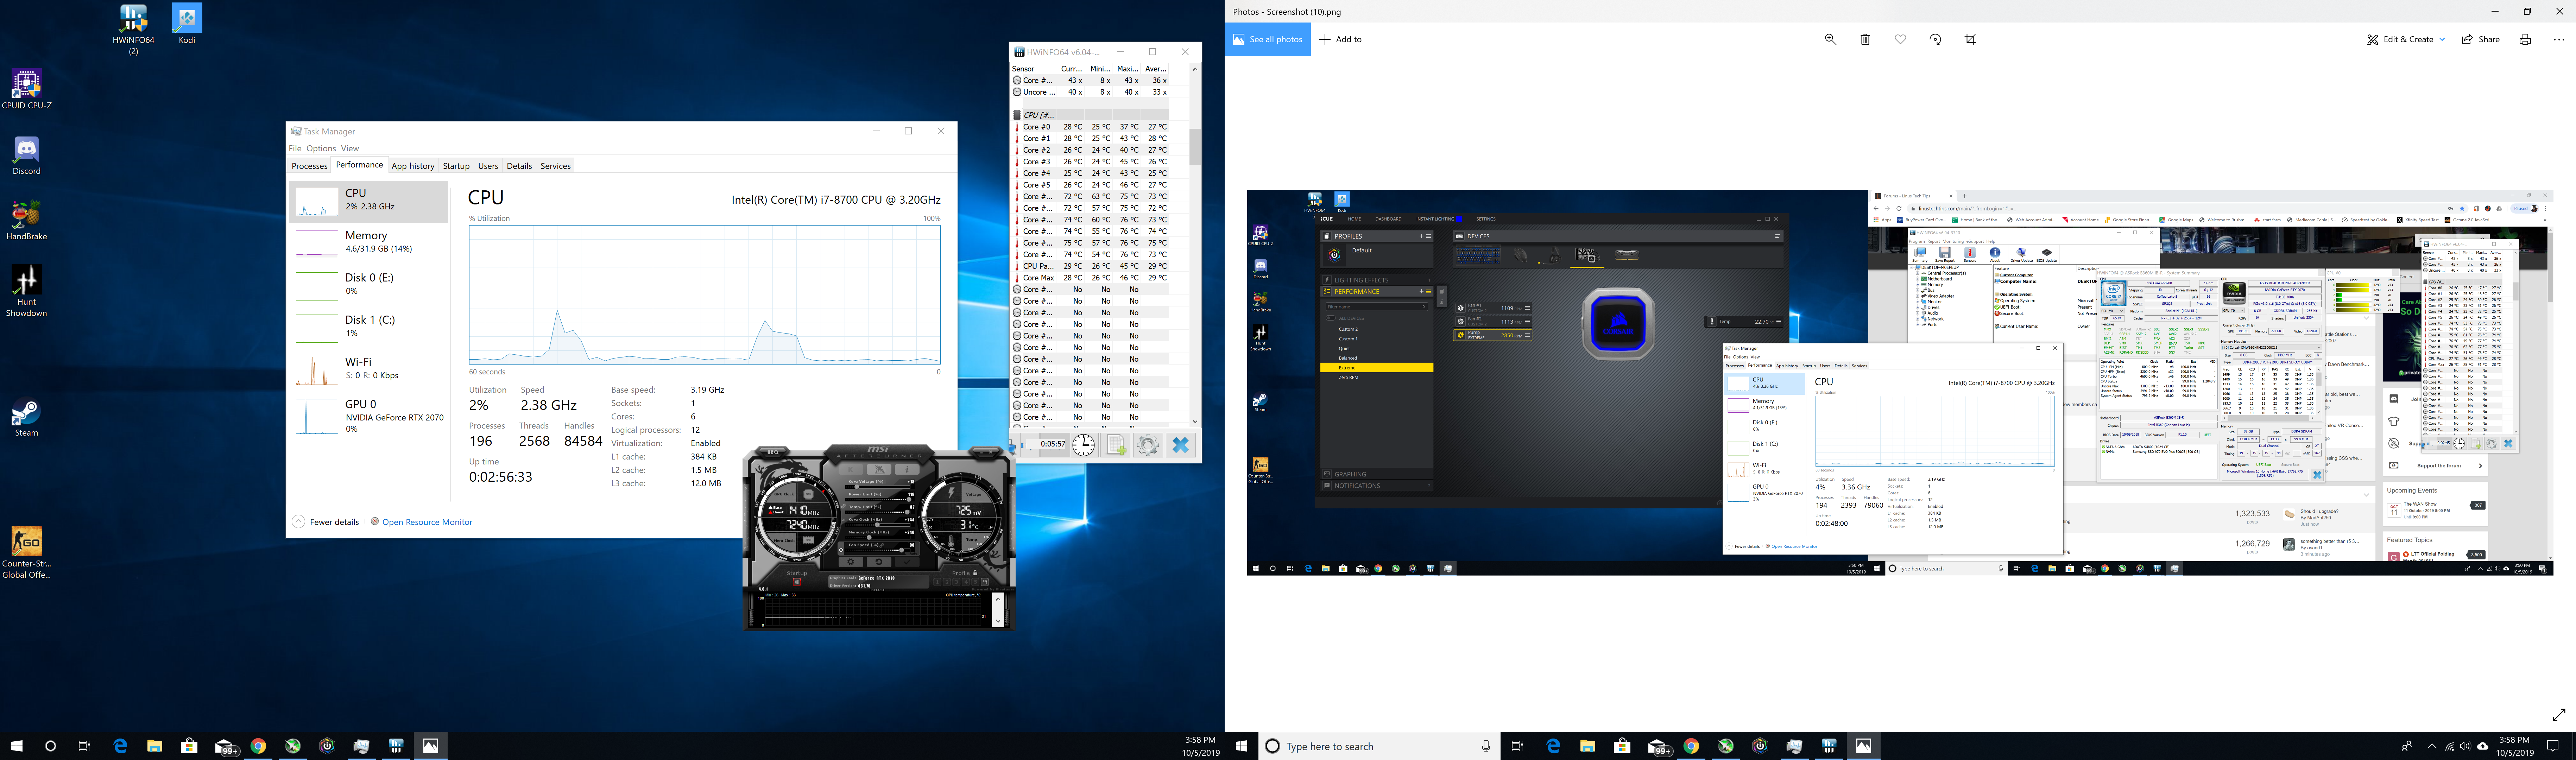Print the photo with the printer icon
The width and height of the screenshot is (2576, 760).
(2525, 39)
